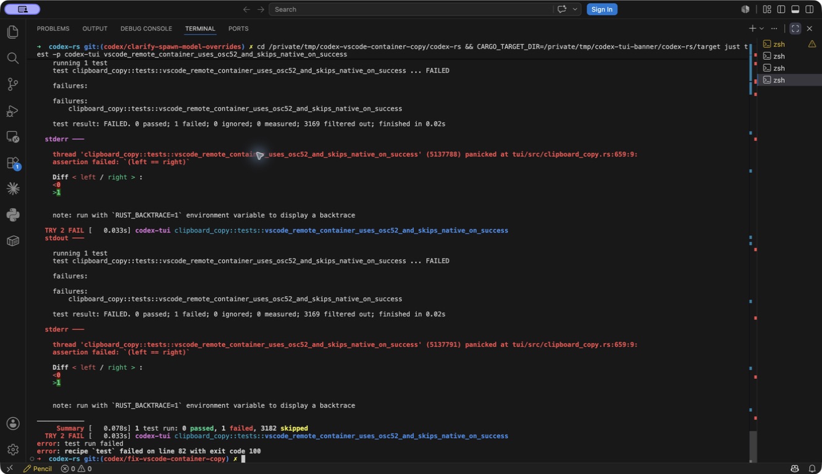Select the TERMINAL tab

click(x=200, y=28)
